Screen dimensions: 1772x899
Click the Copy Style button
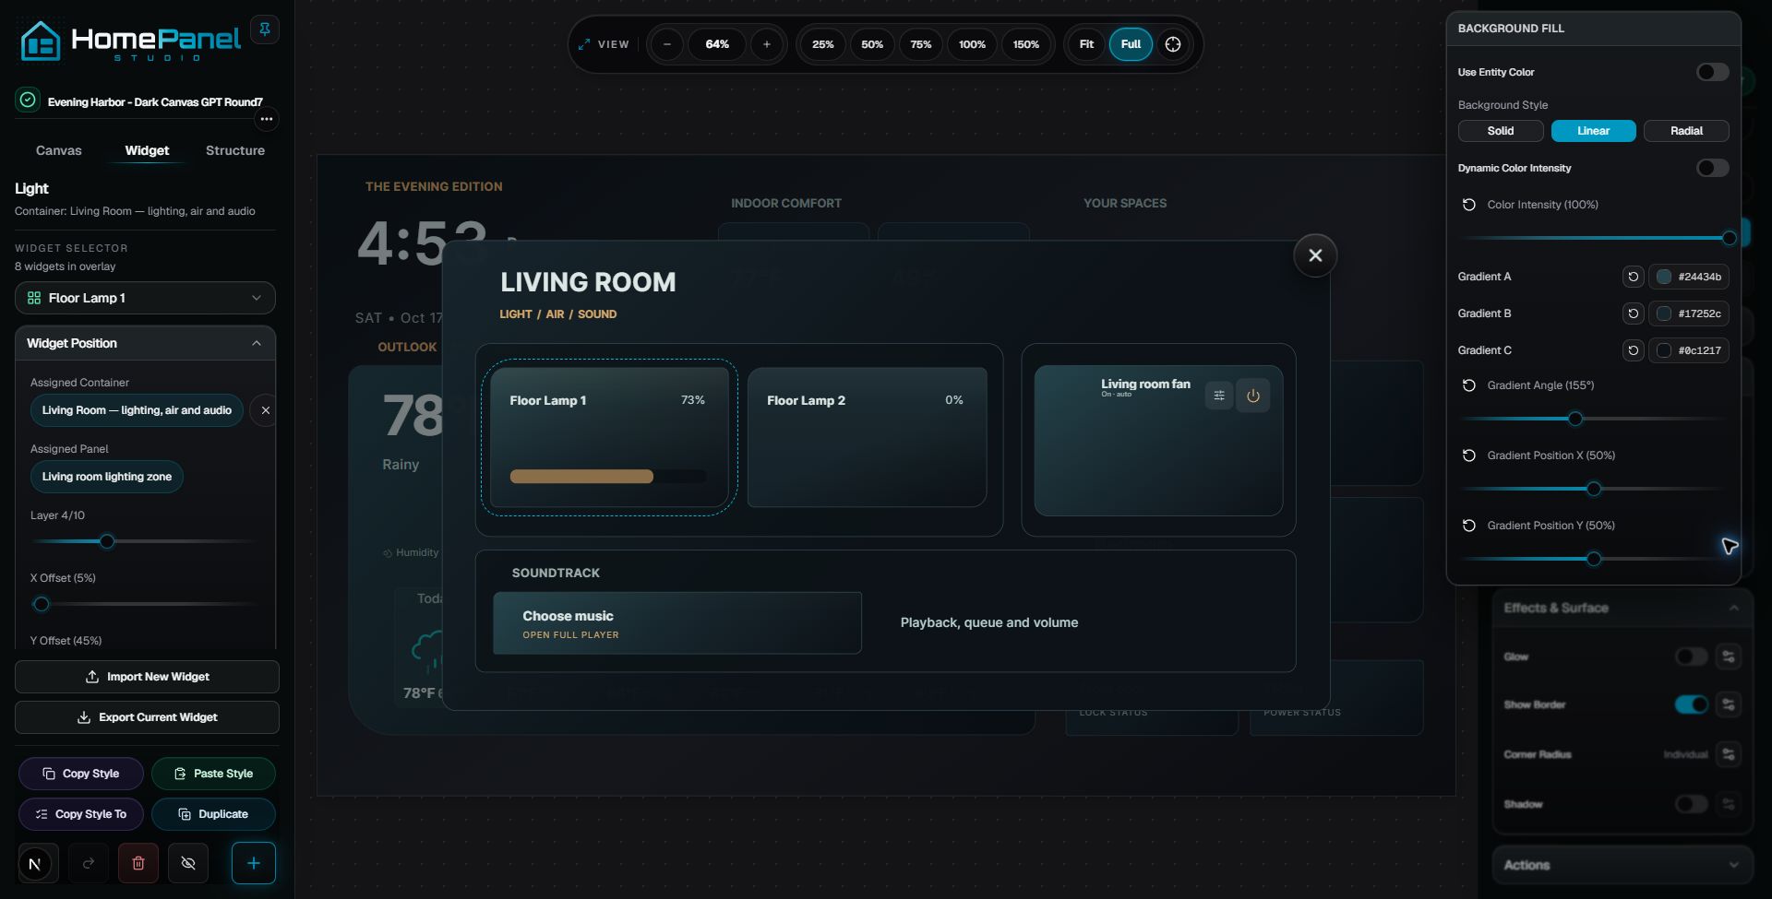pyautogui.click(x=81, y=774)
